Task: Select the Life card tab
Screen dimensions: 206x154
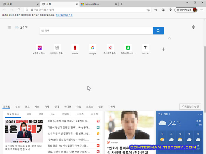Action: click(x=53, y=114)
